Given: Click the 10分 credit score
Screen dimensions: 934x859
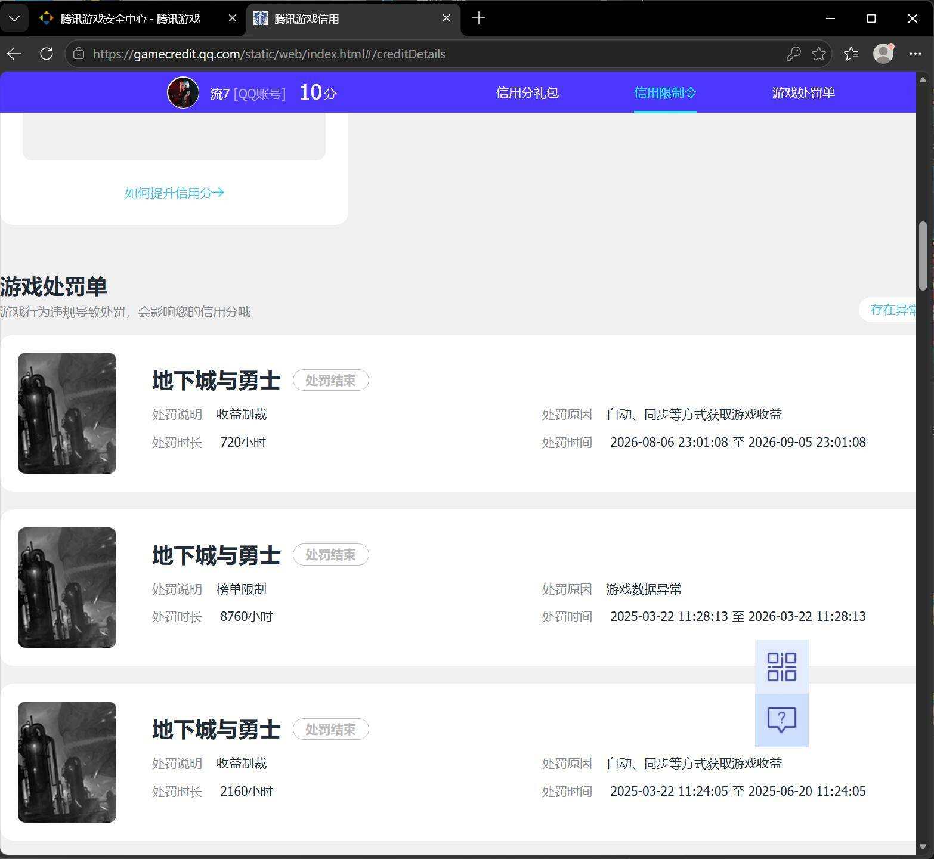Looking at the screenshot, I should 318,92.
